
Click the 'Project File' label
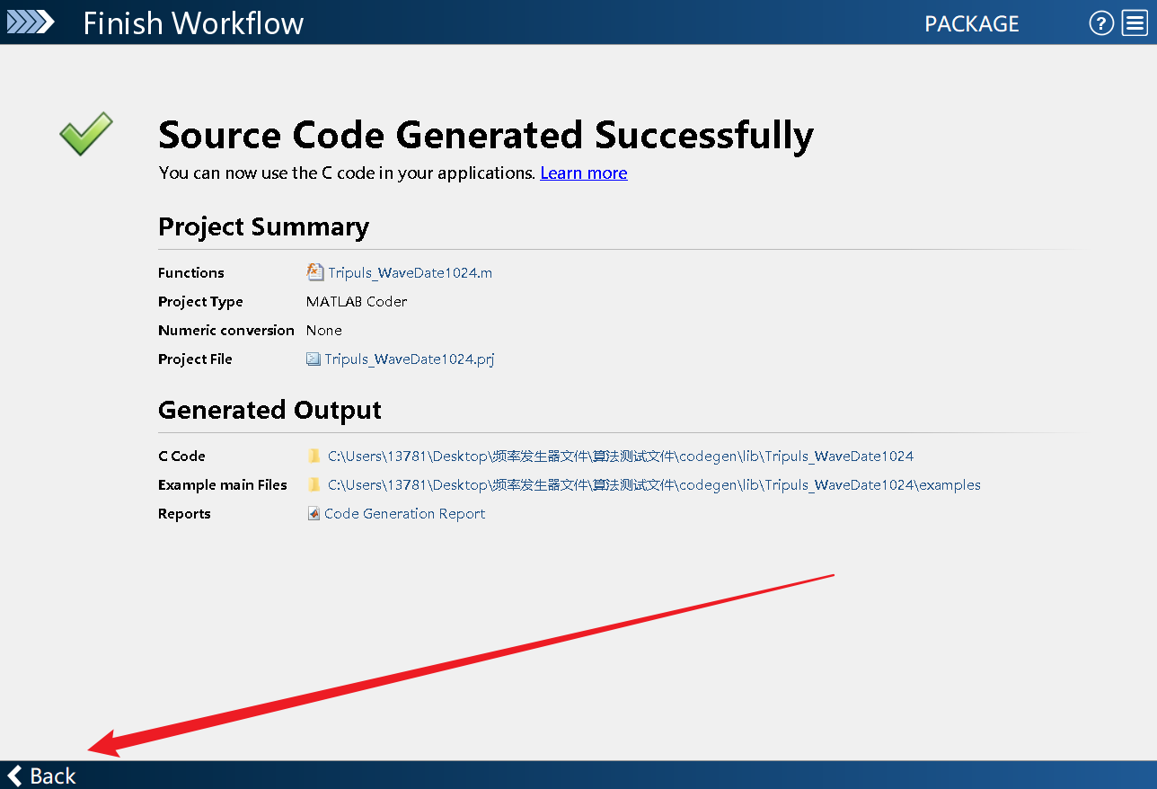pos(195,359)
